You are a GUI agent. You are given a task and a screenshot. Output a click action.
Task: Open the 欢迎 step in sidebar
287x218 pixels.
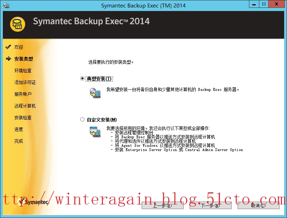point(19,47)
